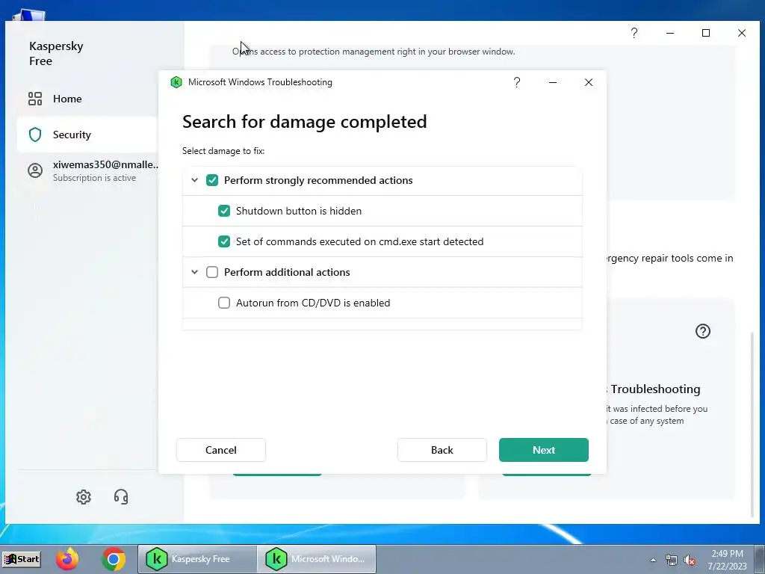
Task: Launch Firefox from the taskbar
Action: click(67, 559)
